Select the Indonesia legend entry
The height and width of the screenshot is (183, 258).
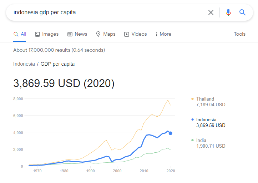pyautogui.click(x=206, y=120)
